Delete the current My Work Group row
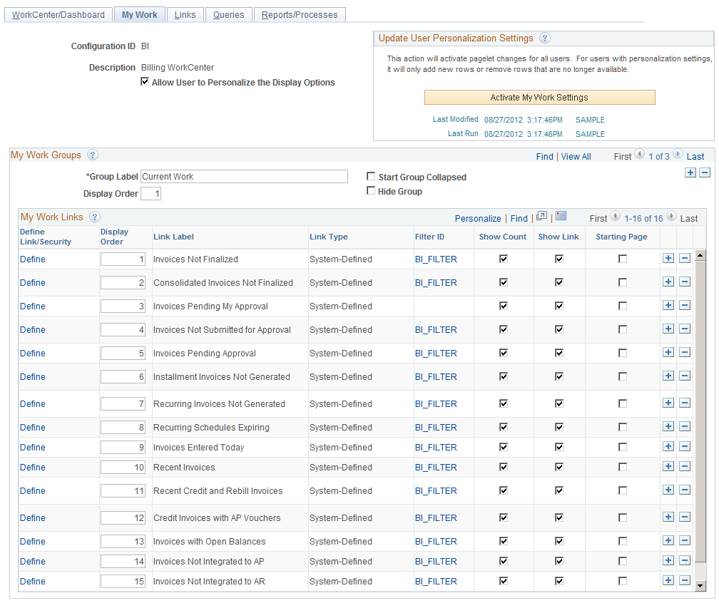The width and height of the screenshot is (719, 603). pyautogui.click(x=705, y=172)
